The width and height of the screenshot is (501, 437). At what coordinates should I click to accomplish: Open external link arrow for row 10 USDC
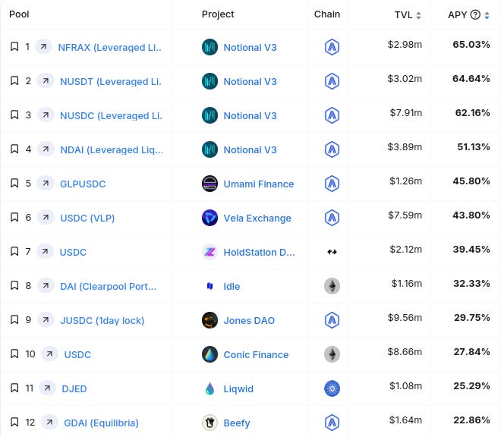[49, 354]
